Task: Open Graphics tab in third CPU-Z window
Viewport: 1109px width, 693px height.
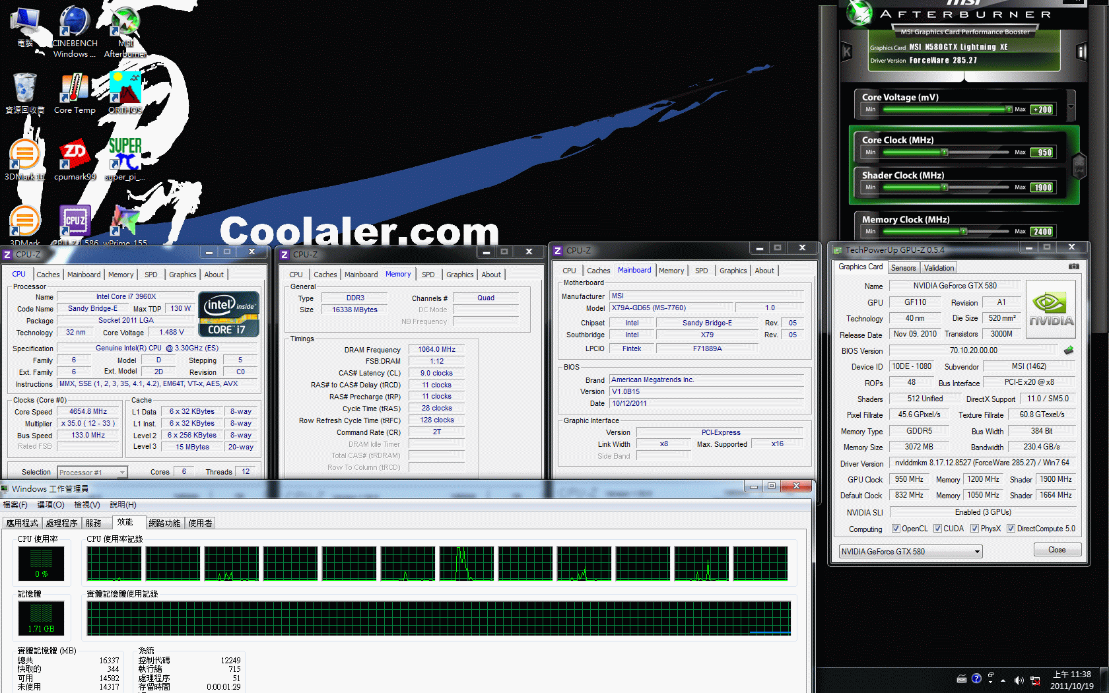Action: pos(733,271)
